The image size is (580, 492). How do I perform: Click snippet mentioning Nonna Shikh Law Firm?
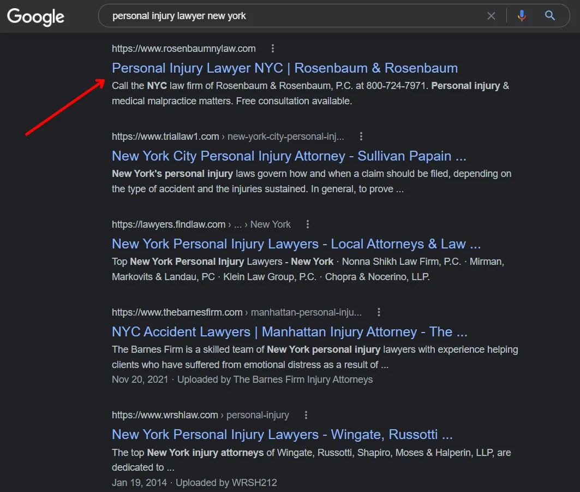point(308,269)
